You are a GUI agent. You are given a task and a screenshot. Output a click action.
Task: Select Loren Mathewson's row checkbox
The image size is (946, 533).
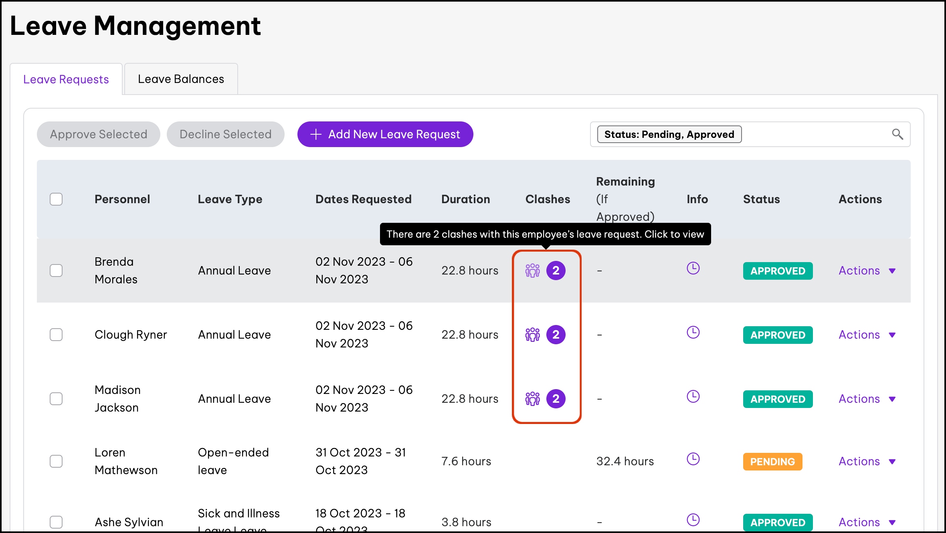pos(56,461)
